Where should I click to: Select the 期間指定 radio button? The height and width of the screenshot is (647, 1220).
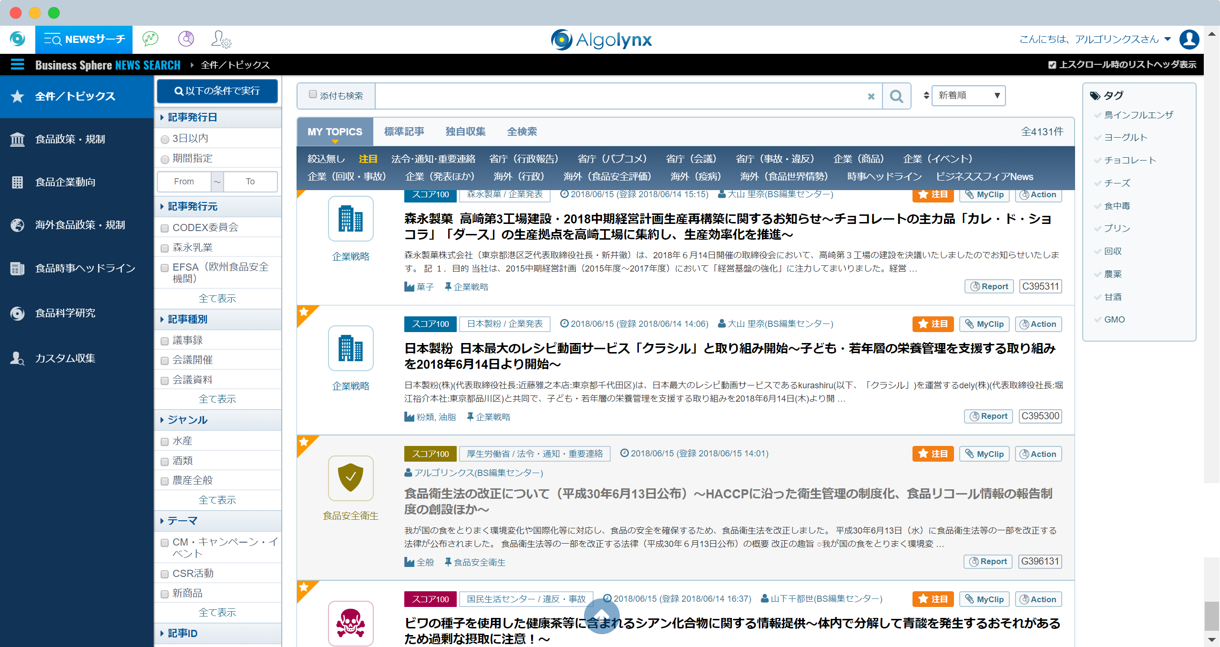[165, 159]
